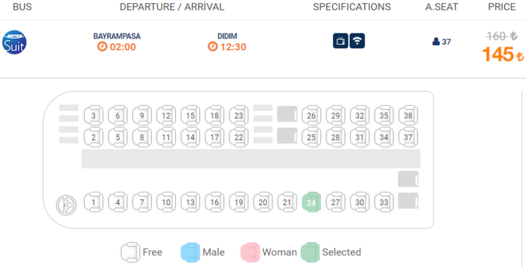Pick seat 33 in the bottom row

(x=384, y=202)
